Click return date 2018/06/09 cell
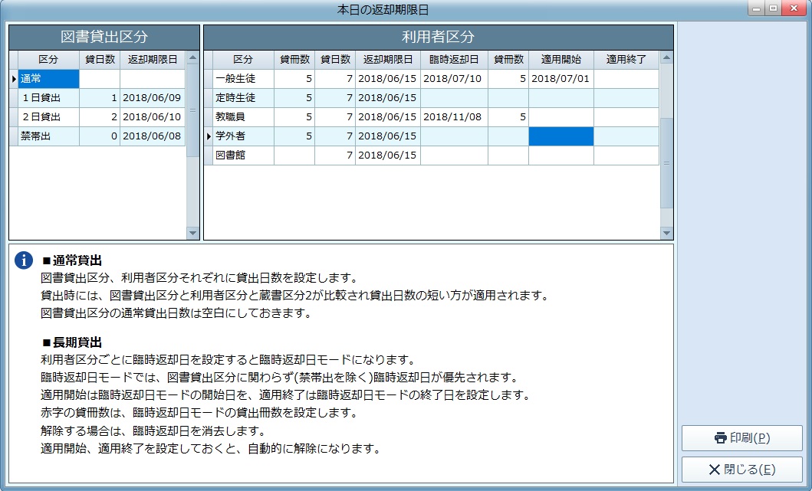The image size is (812, 491). click(x=153, y=98)
